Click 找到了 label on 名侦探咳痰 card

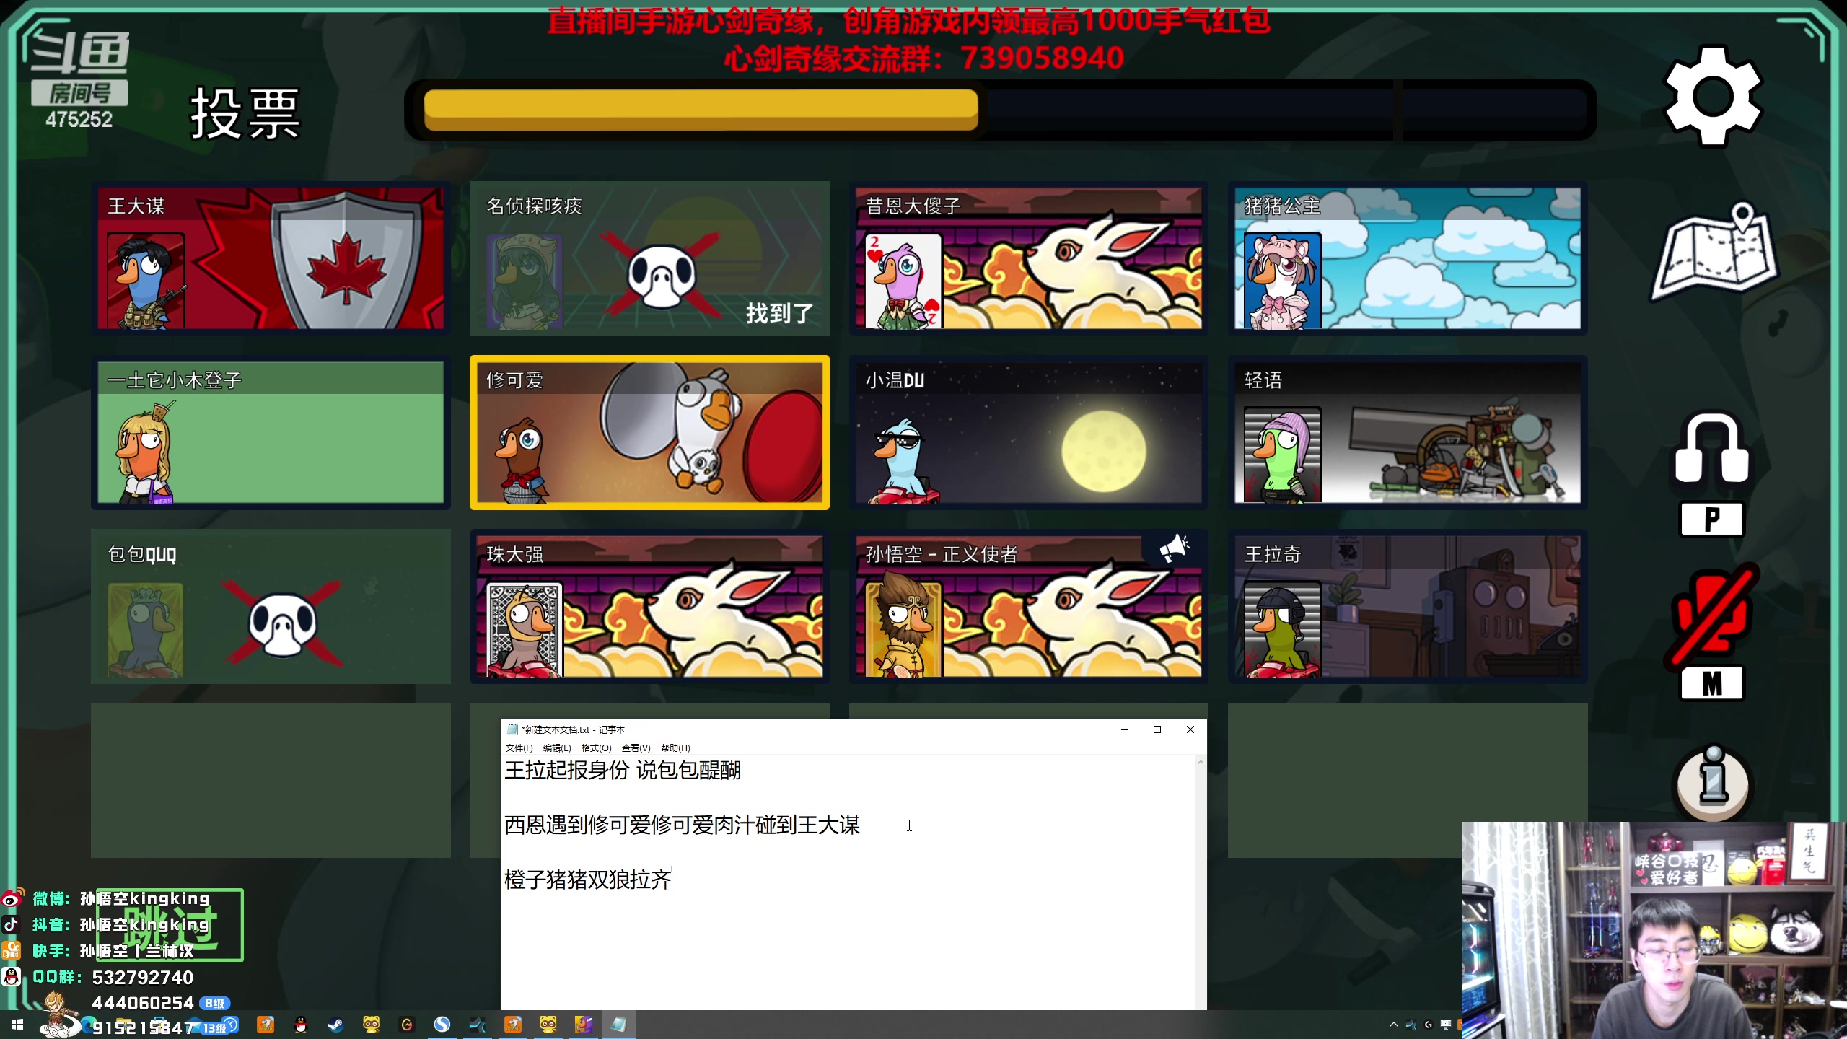779,313
